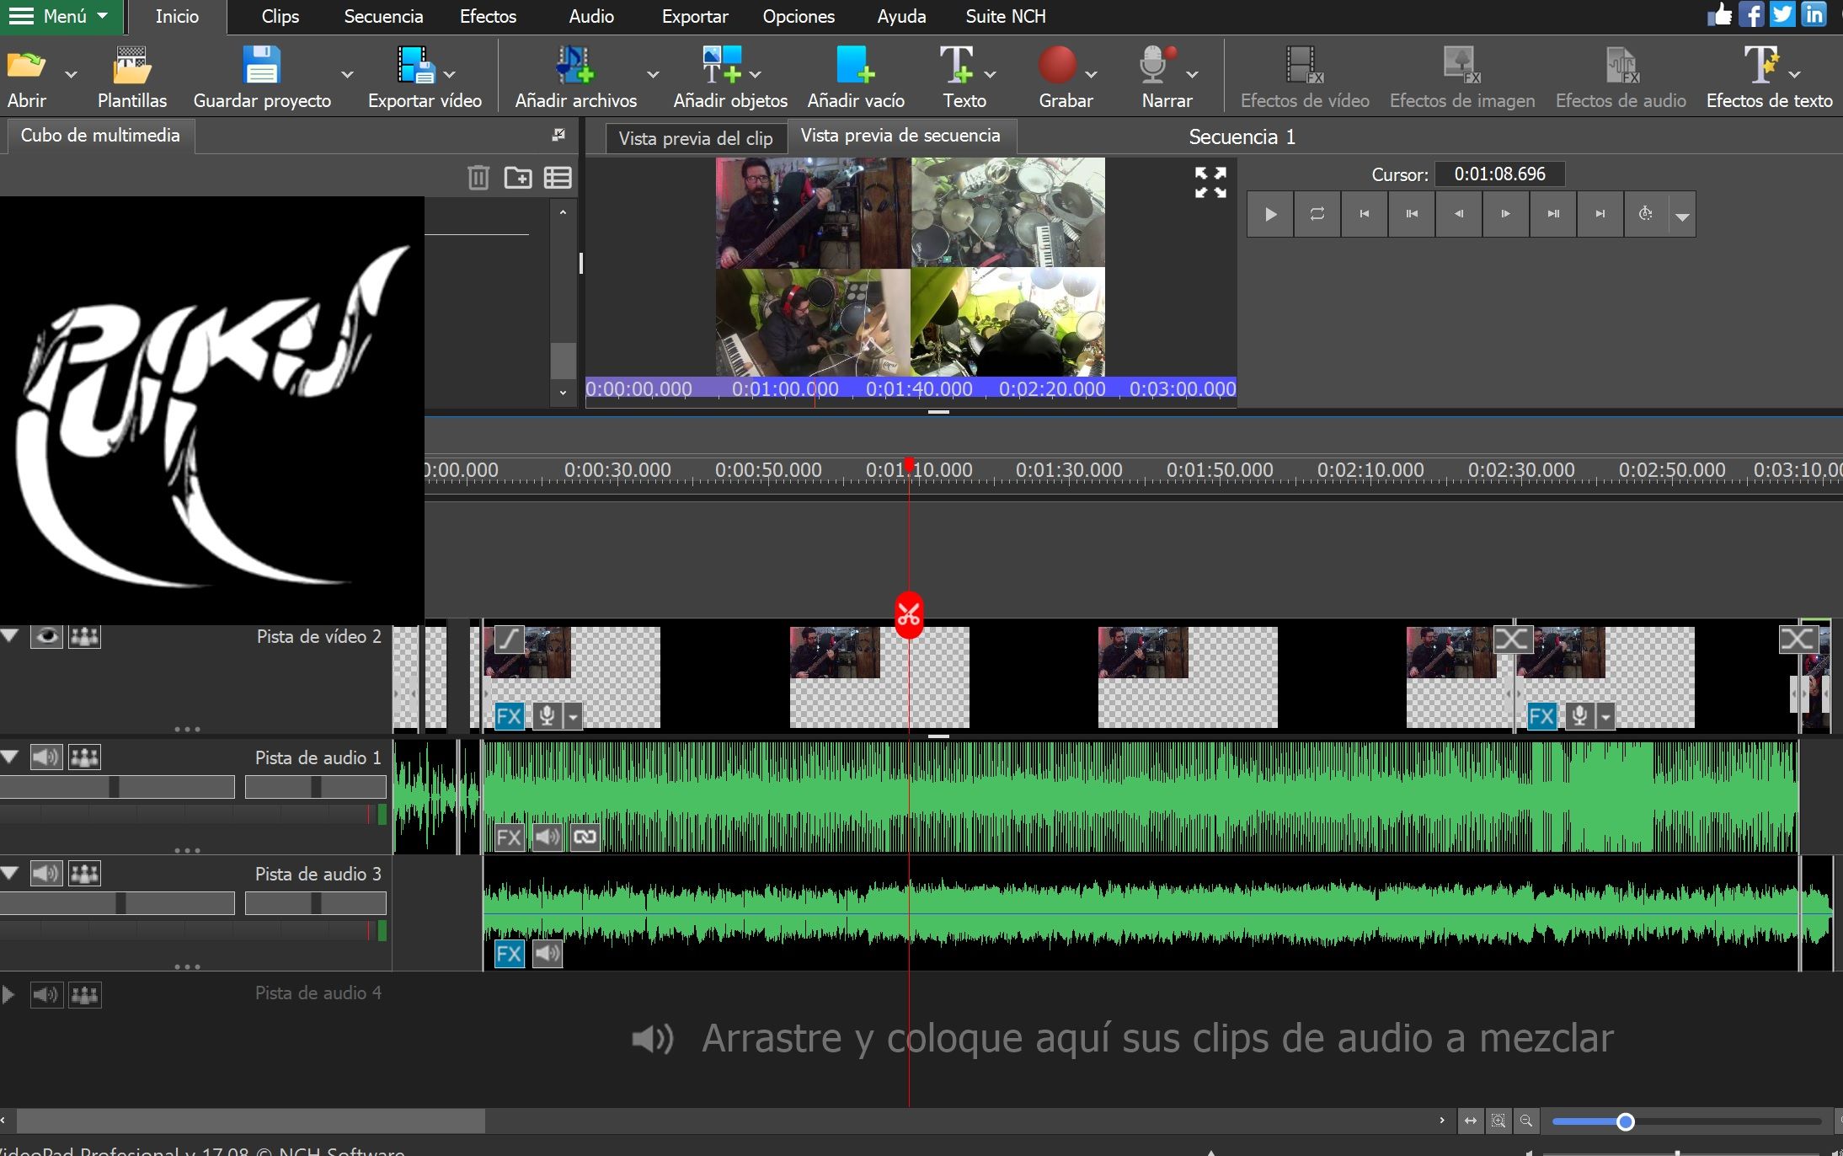Click the Añadir archivos icon

[575, 66]
